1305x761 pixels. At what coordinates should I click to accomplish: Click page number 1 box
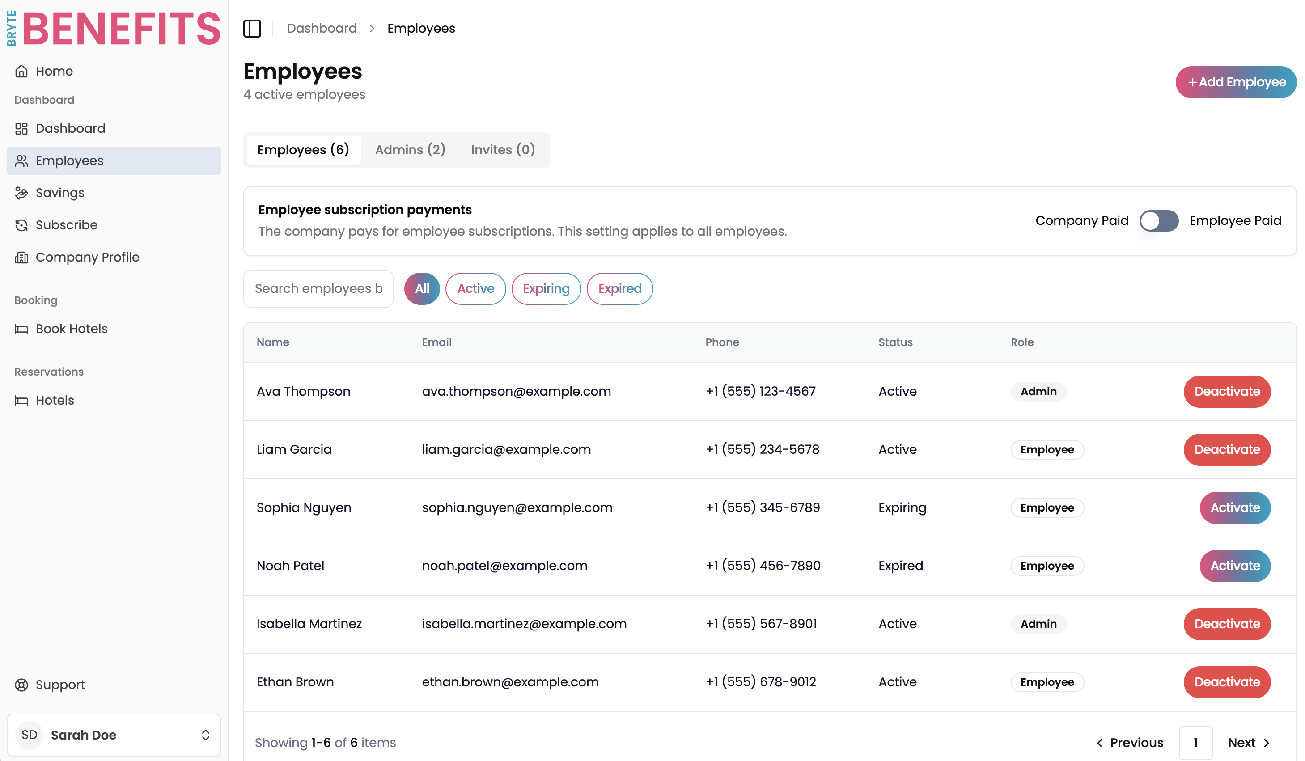tap(1195, 744)
